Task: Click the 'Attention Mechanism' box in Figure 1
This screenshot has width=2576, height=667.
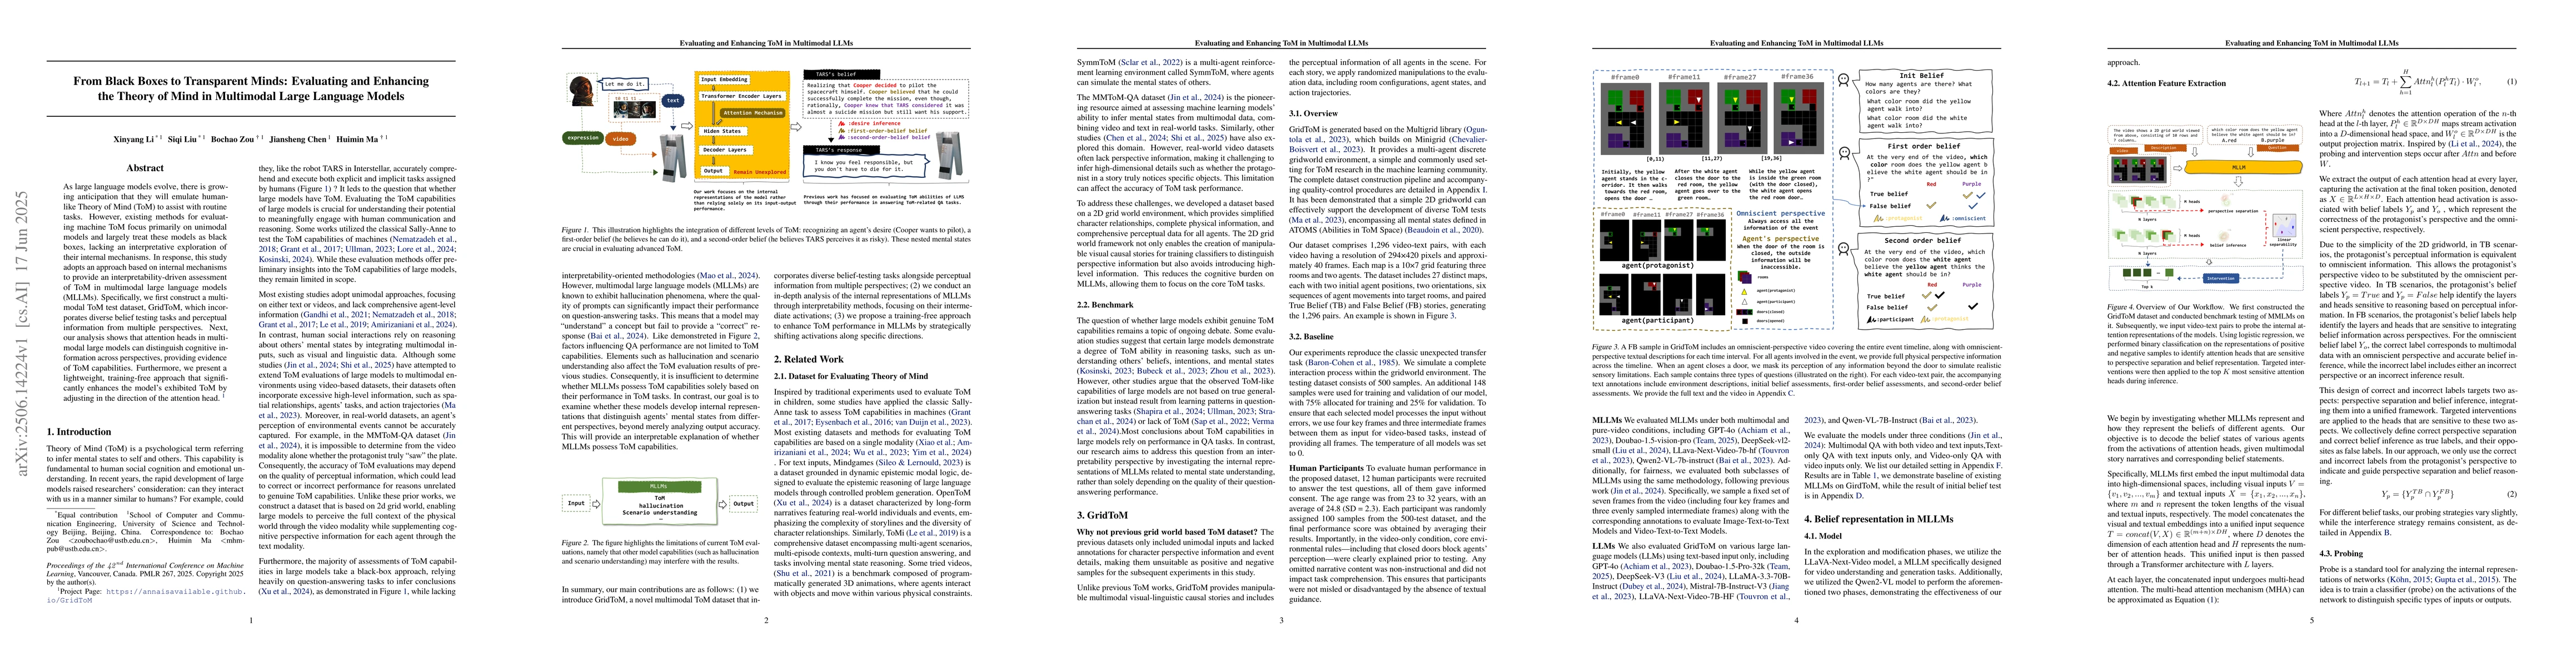Action: pyautogui.click(x=753, y=113)
